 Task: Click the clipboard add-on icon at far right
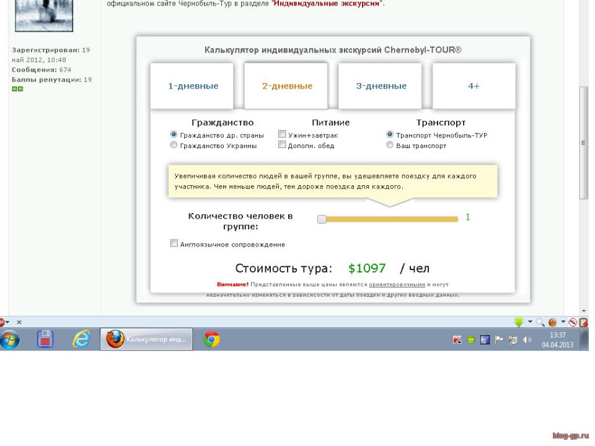pos(584,322)
